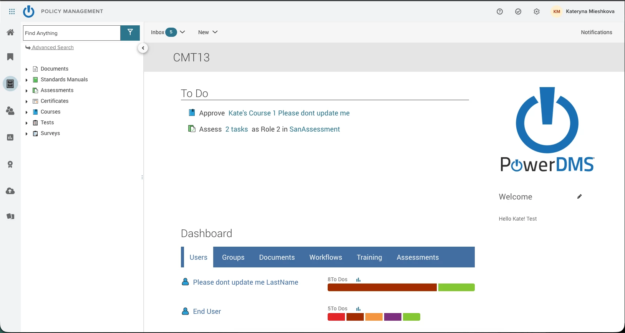Open the reports chart sidebar icon
Screen dimensions: 625x333
pyautogui.click(x=10, y=137)
